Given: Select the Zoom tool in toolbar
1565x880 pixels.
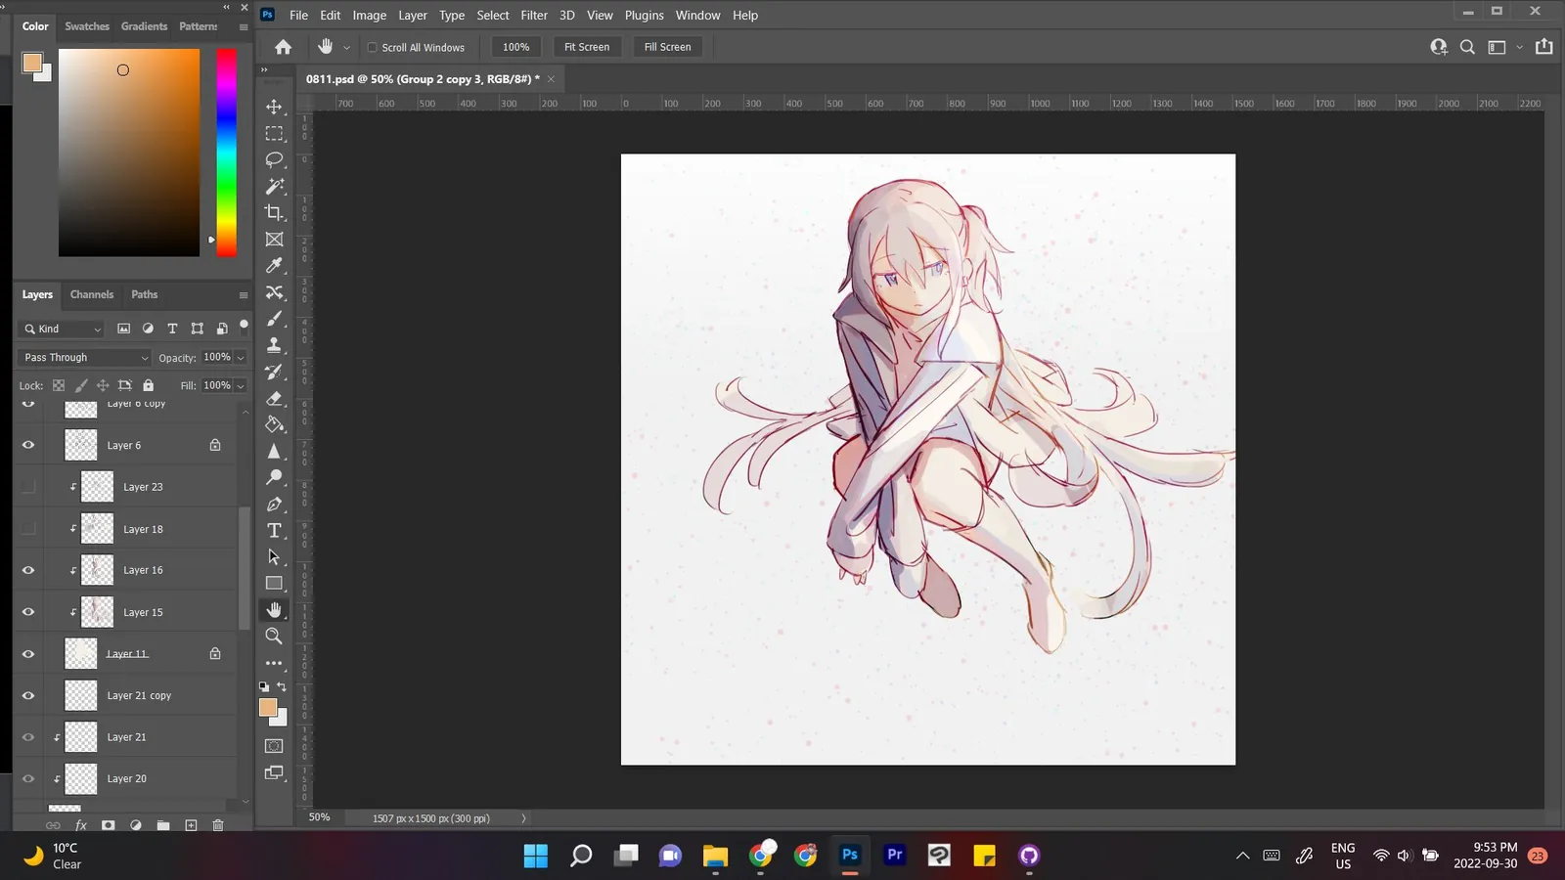Looking at the screenshot, I should [274, 636].
